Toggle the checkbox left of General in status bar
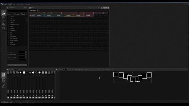 2,102
